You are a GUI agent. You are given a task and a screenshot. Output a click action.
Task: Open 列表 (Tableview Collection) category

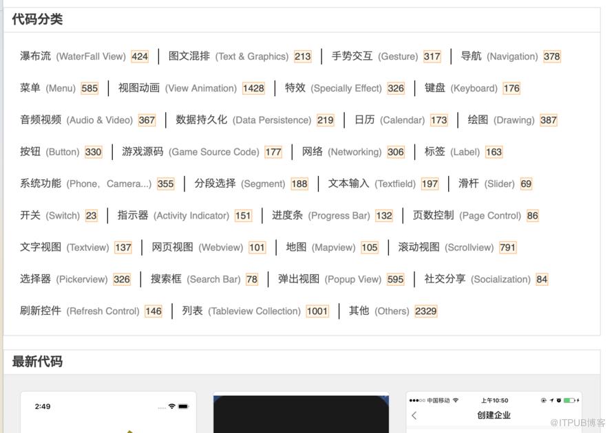[x=241, y=311]
